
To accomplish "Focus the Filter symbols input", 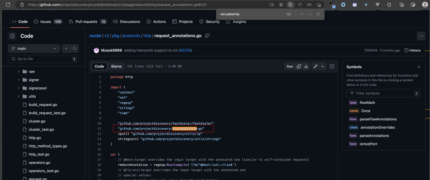I will 384,94.
